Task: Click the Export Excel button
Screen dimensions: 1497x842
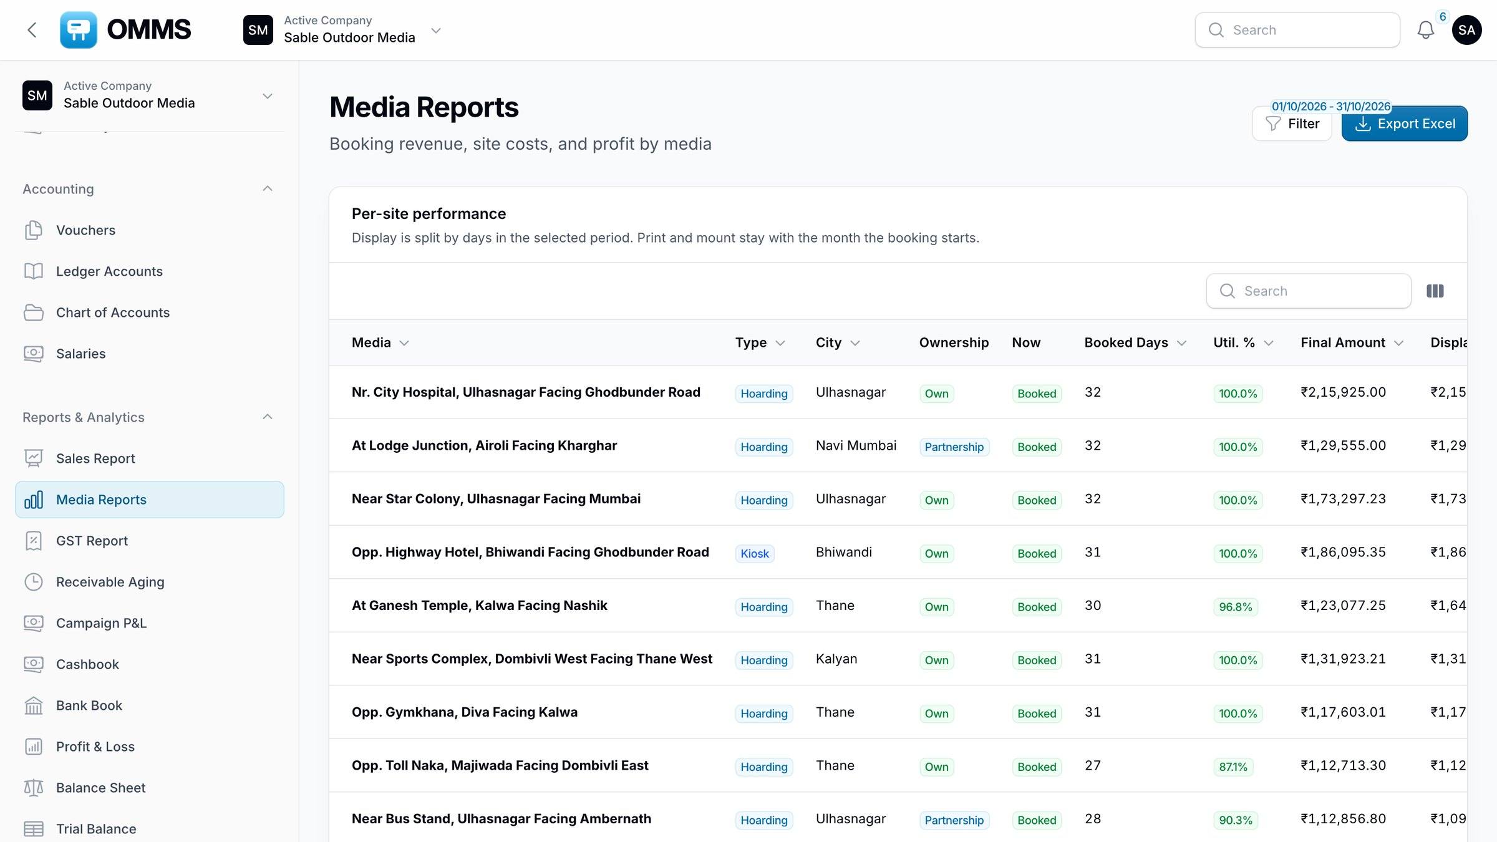Action: coord(1405,123)
